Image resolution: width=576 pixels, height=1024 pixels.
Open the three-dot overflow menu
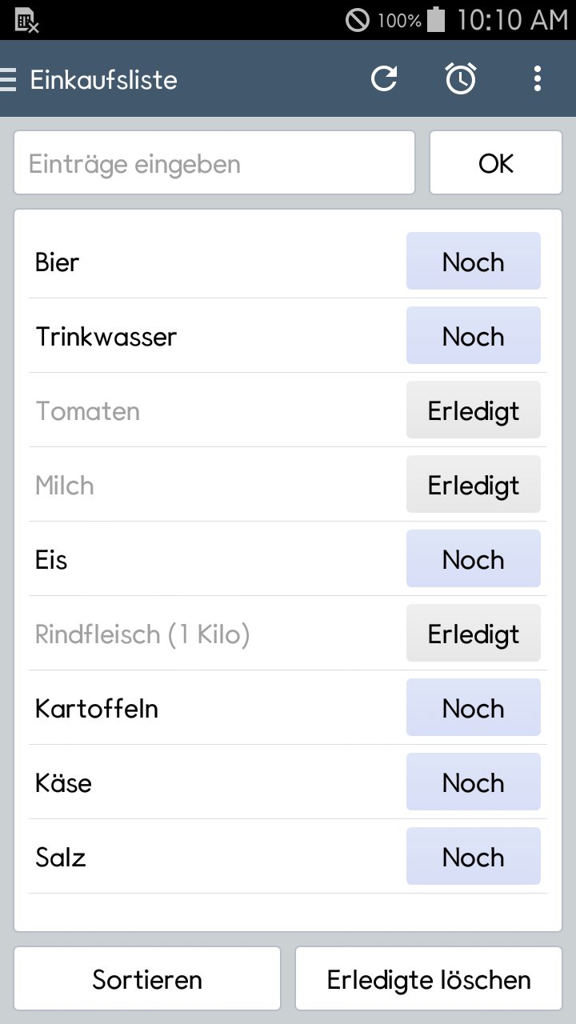coord(537,78)
